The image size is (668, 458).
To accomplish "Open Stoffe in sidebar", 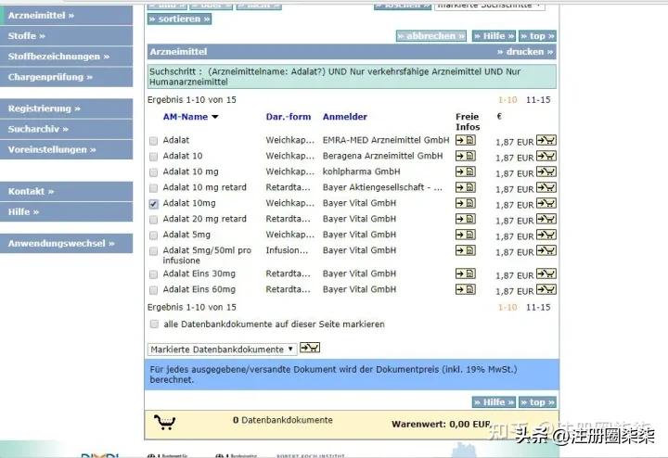I will (x=67, y=36).
